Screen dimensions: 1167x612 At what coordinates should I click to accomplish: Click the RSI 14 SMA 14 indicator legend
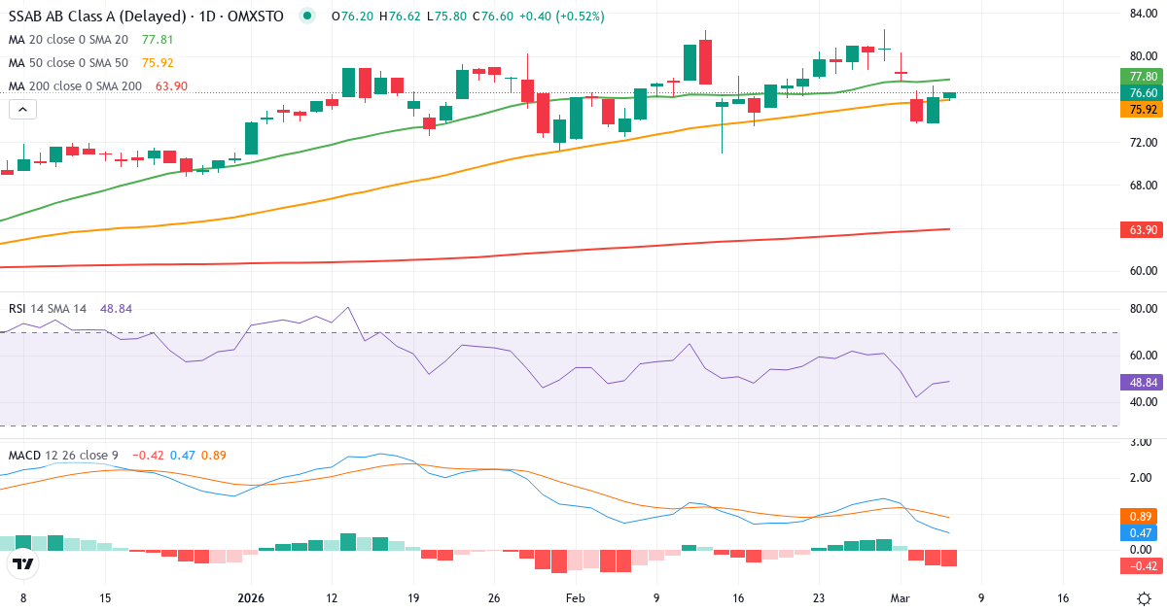(x=47, y=308)
